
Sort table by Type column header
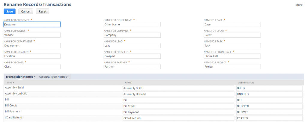pyautogui.click(x=10, y=83)
